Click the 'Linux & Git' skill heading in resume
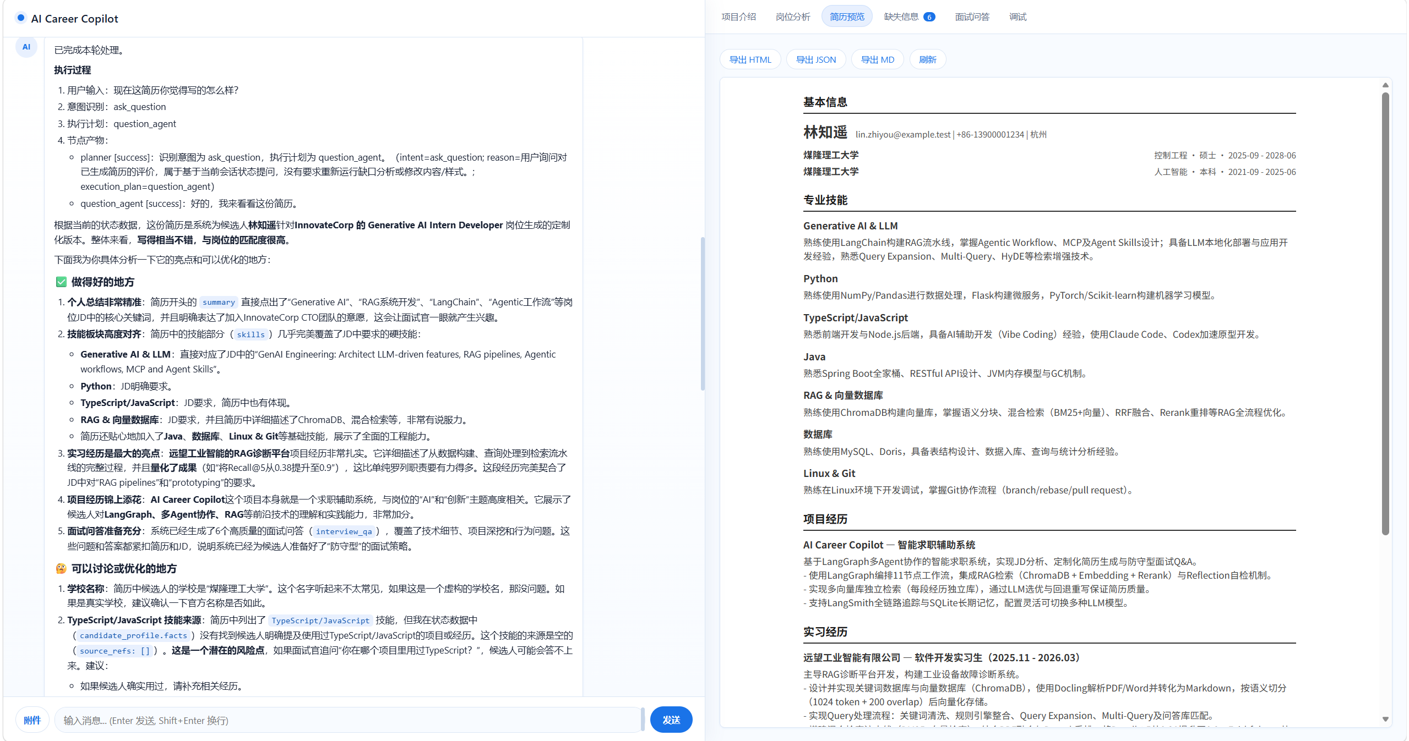The image size is (1409, 741). click(829, 473)
